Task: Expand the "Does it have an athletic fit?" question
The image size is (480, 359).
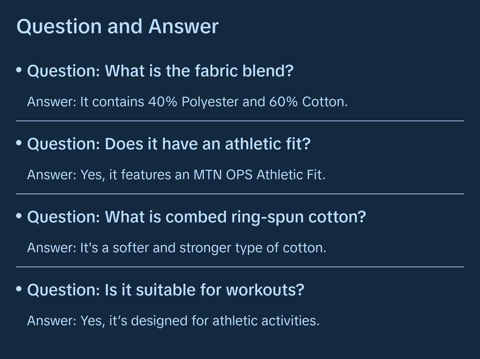Action: [169, 144]
